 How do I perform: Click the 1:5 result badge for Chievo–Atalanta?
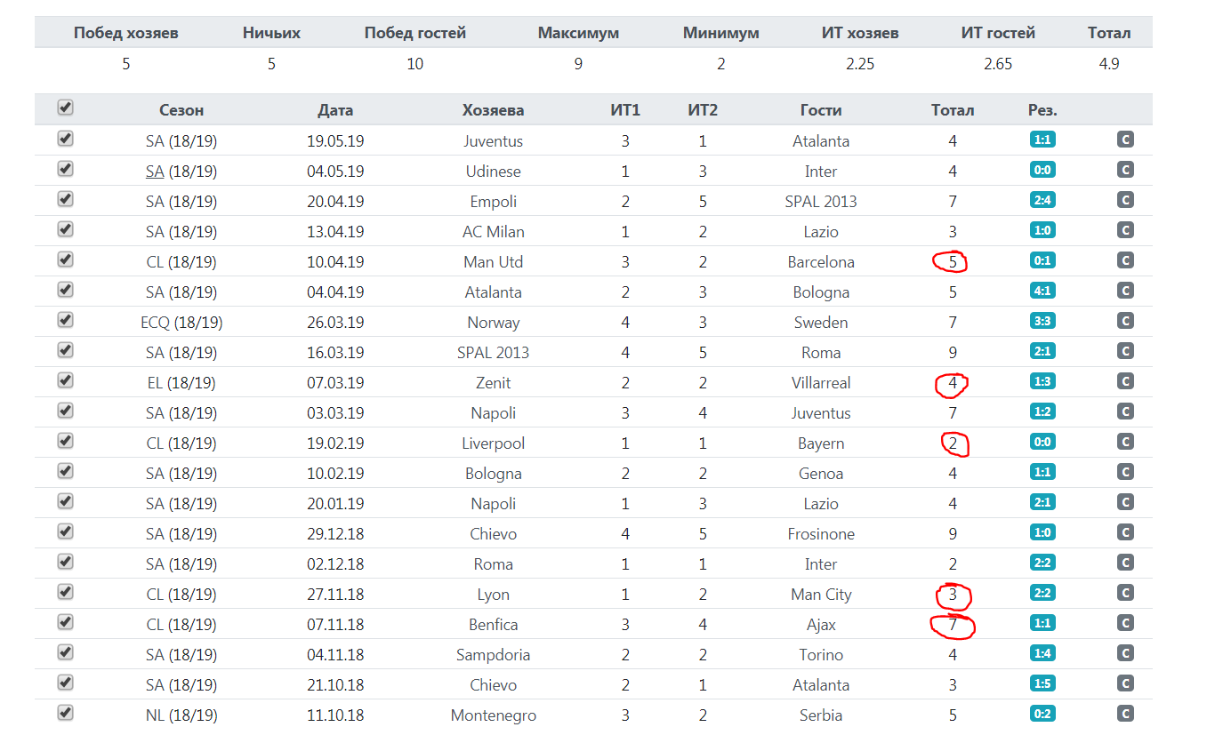point(1042,683)
